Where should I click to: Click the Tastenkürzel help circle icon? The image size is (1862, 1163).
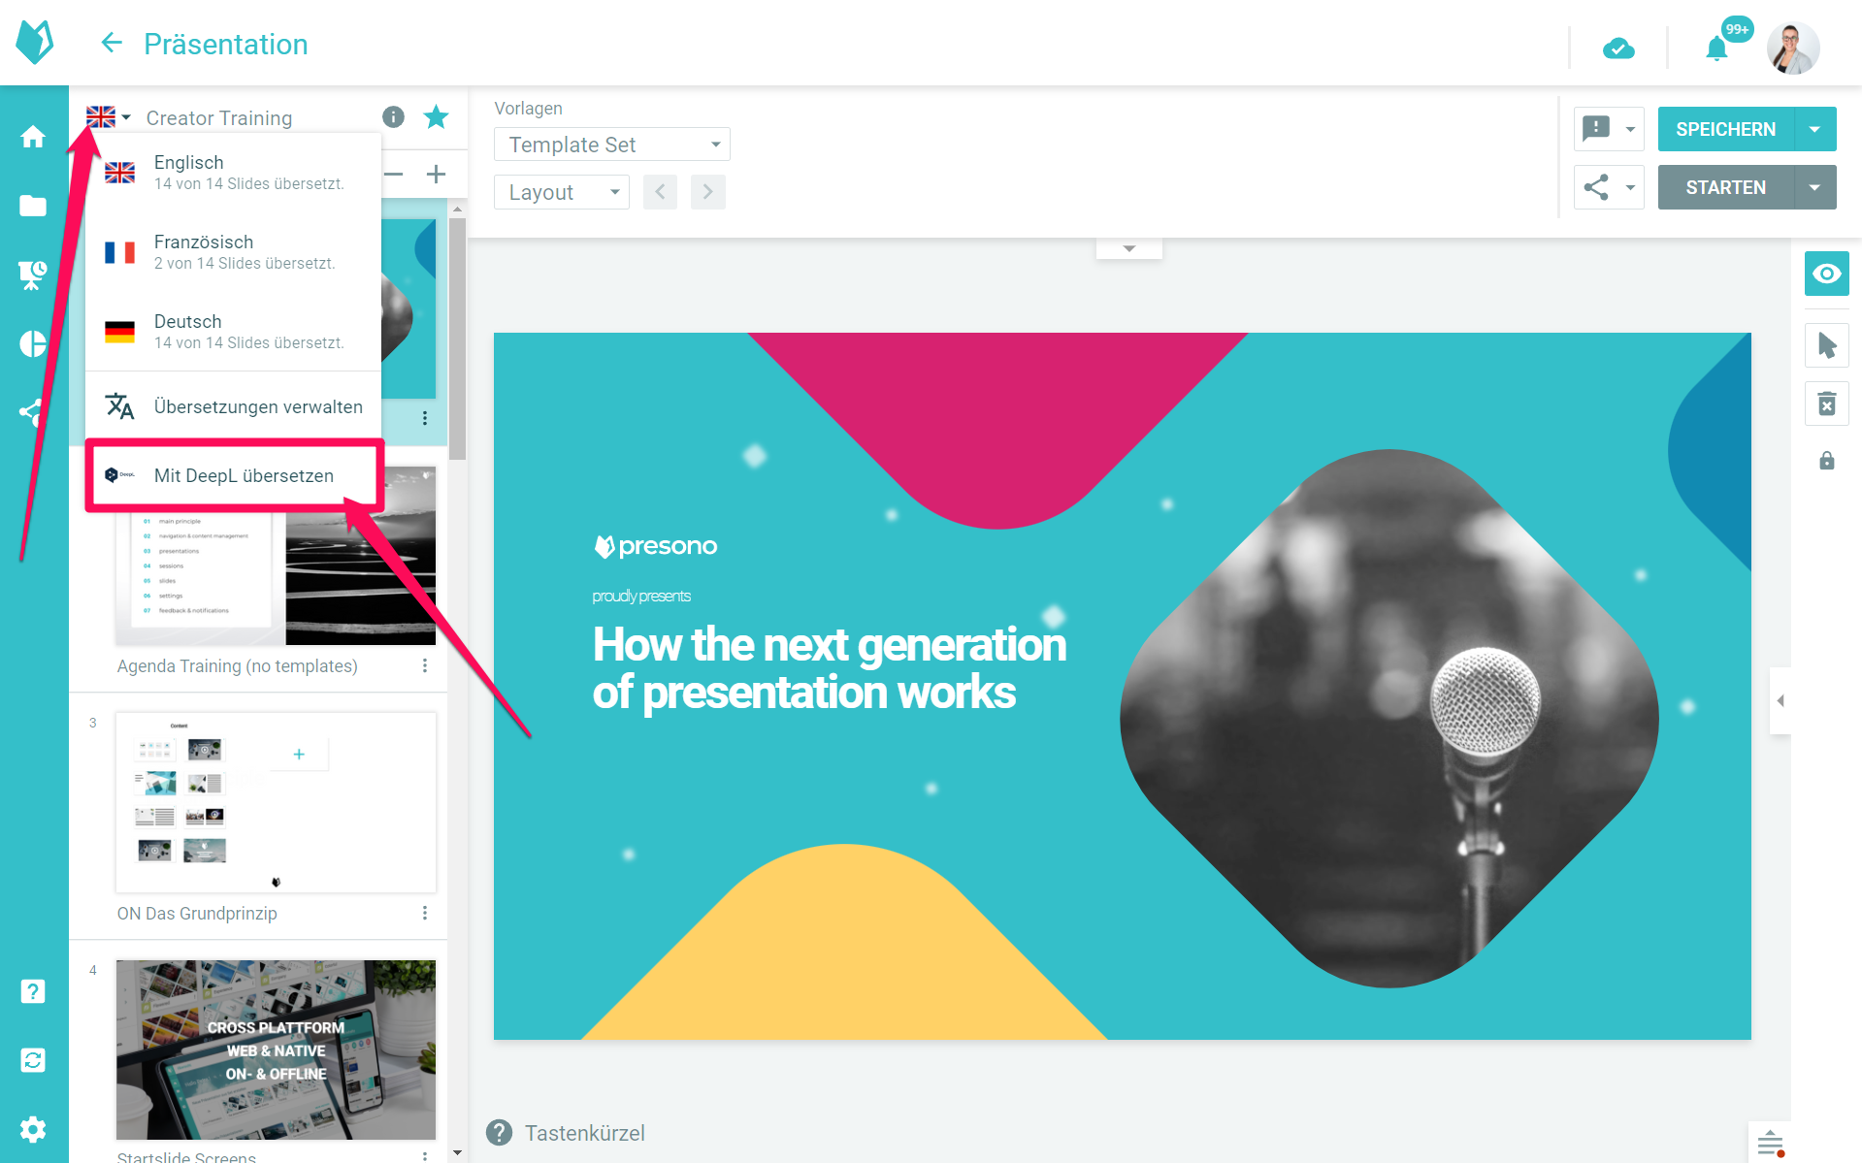[500, 1133]
